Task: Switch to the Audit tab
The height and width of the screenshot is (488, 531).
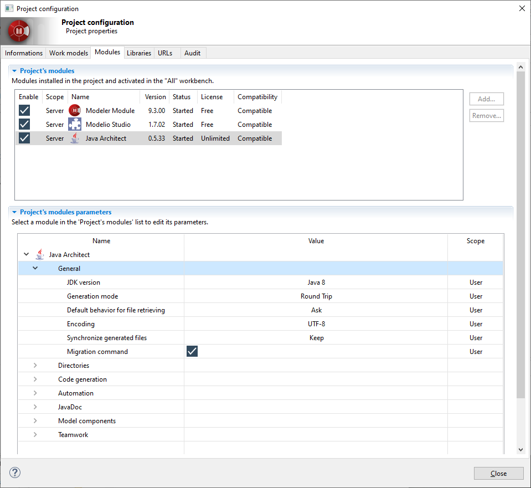Action: (x=192, y=53)
